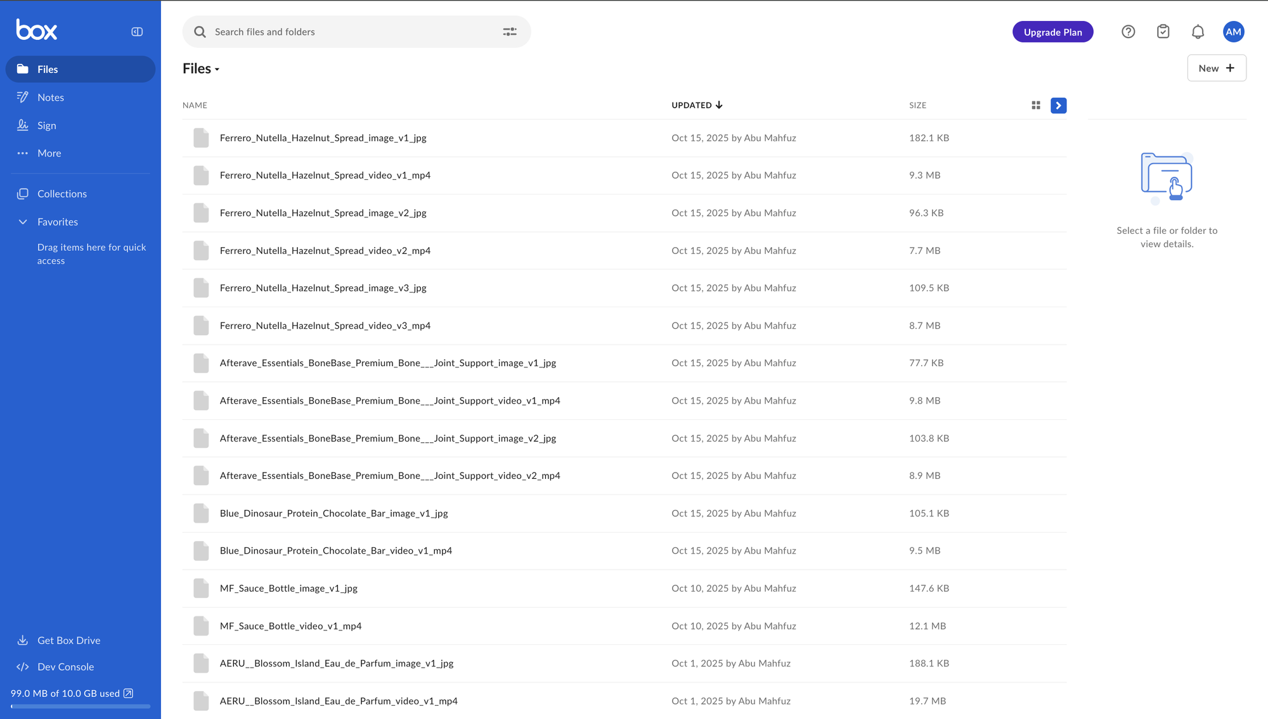Open the Dev Console link
Image resolution: width=1268 pixels, height=719 pixels.
pos(65,666)
